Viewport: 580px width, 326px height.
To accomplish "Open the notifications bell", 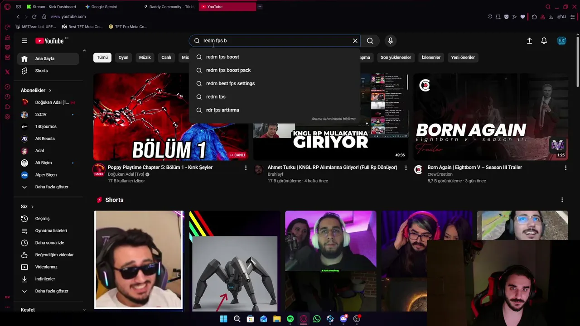I will (544, 41).
